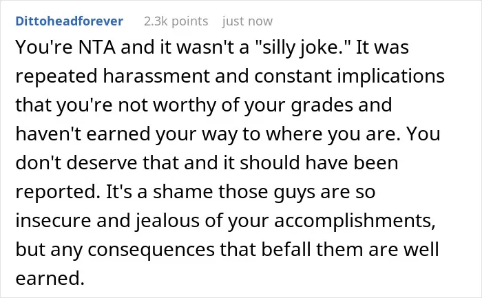482x298 pixels.
Task: Click the phrase "those guys" in the comment
Action: (266, 192)
